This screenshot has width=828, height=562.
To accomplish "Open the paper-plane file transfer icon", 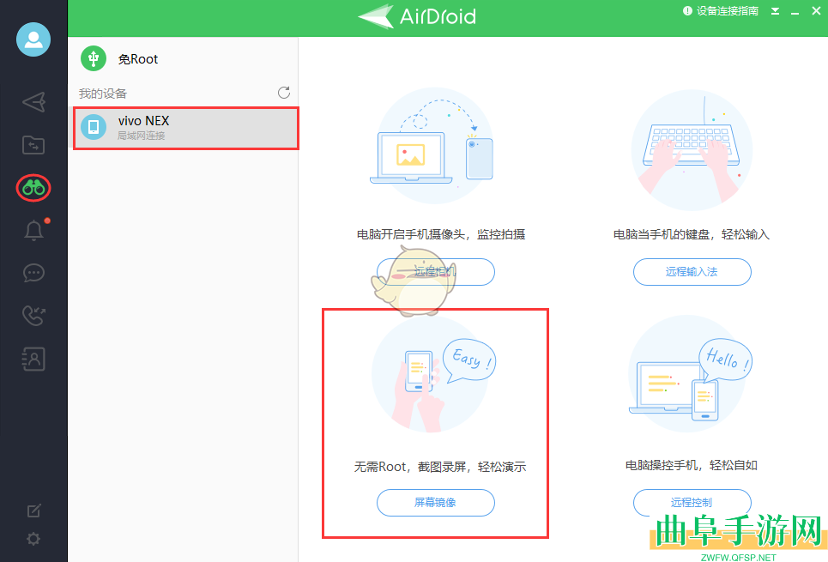I will coord(33,102).
